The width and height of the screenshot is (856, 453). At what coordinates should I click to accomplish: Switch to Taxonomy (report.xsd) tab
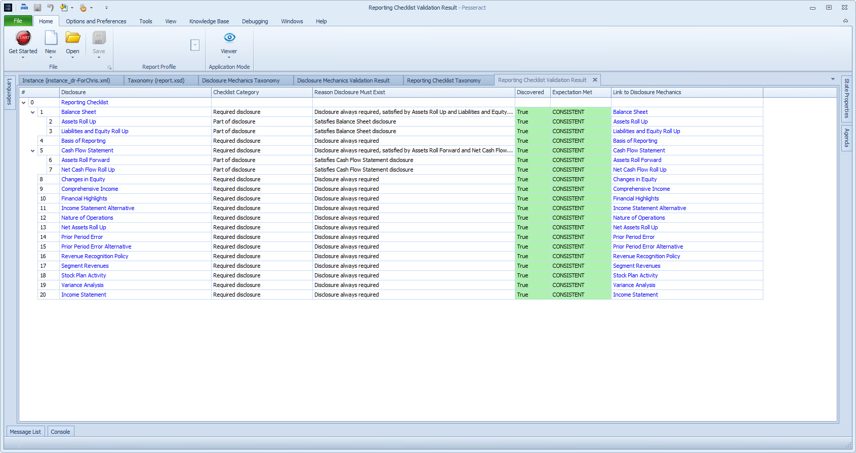pos(161,80)
